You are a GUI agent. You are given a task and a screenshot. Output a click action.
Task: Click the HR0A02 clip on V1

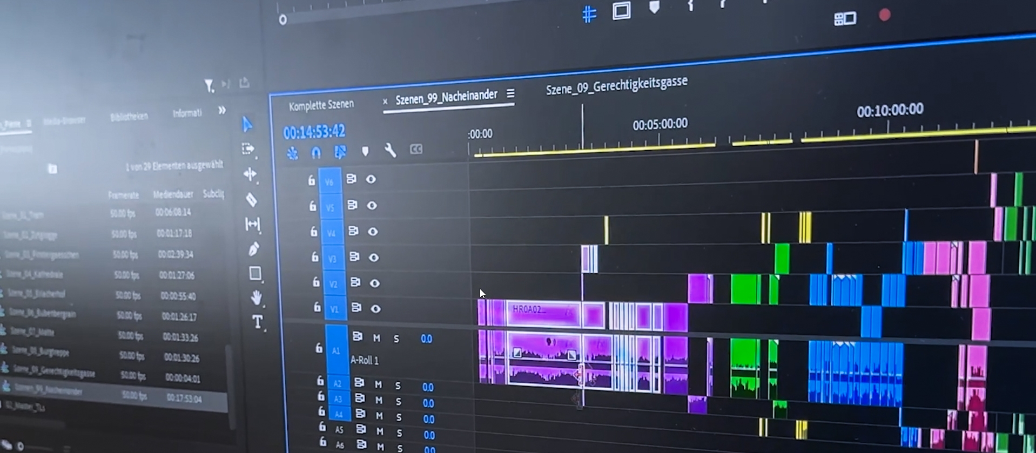pos(542,313)
